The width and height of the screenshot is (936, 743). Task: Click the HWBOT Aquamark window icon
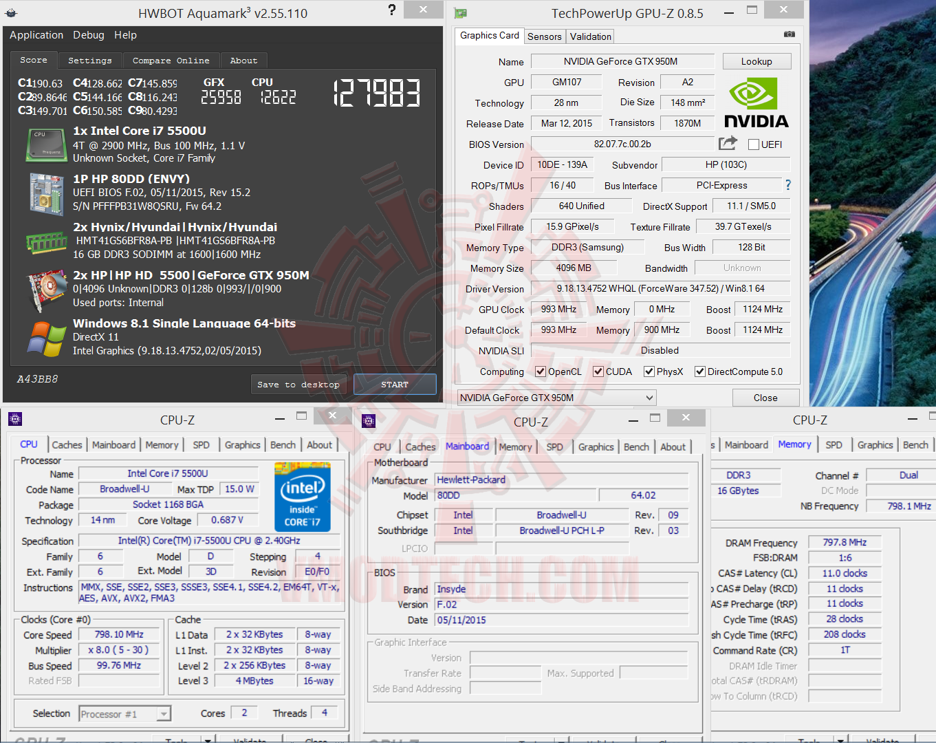pyautogui.click(x=10, y=12)
